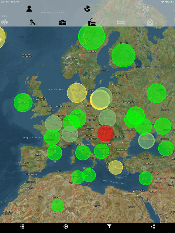Select the green Andorra circle marker
The width and height of the screenshot is (175, 233).
pyautogui.click(x=54, y=153)
